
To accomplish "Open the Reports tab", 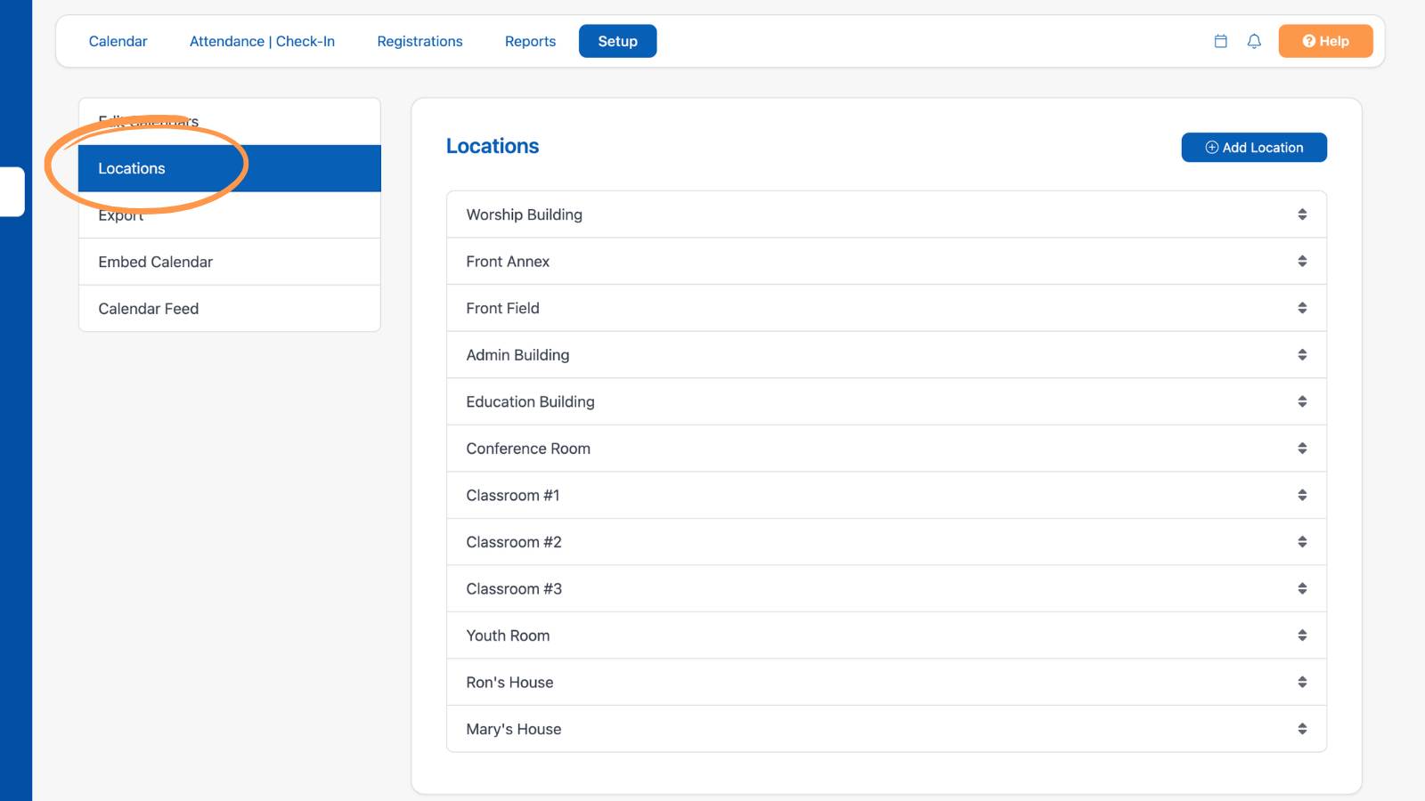I will point(530,41).
